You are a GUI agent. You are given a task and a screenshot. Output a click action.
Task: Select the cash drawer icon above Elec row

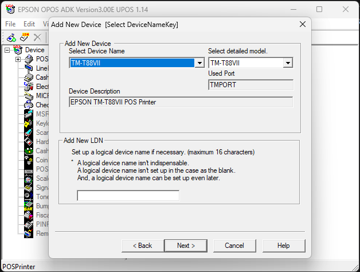click(x=29, y=77)
